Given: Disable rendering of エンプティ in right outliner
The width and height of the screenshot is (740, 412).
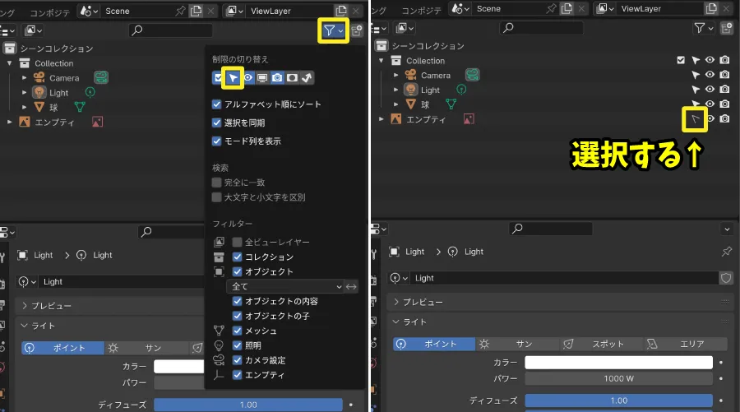Looking at the screenshot, I should (x=724, y=118).
